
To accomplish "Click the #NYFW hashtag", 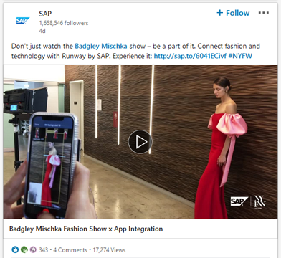I will [x=240, y=56].
